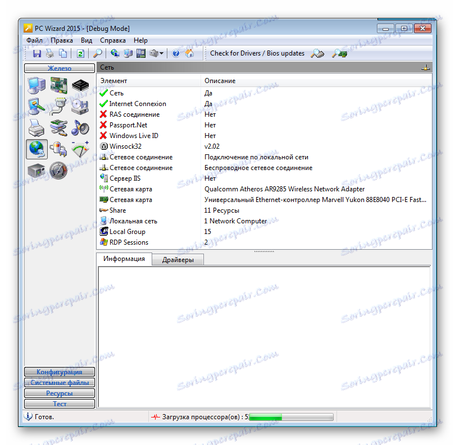Click the globe-and-monitor web toolbar icon
455x445 pixels.
pos(115,53)
